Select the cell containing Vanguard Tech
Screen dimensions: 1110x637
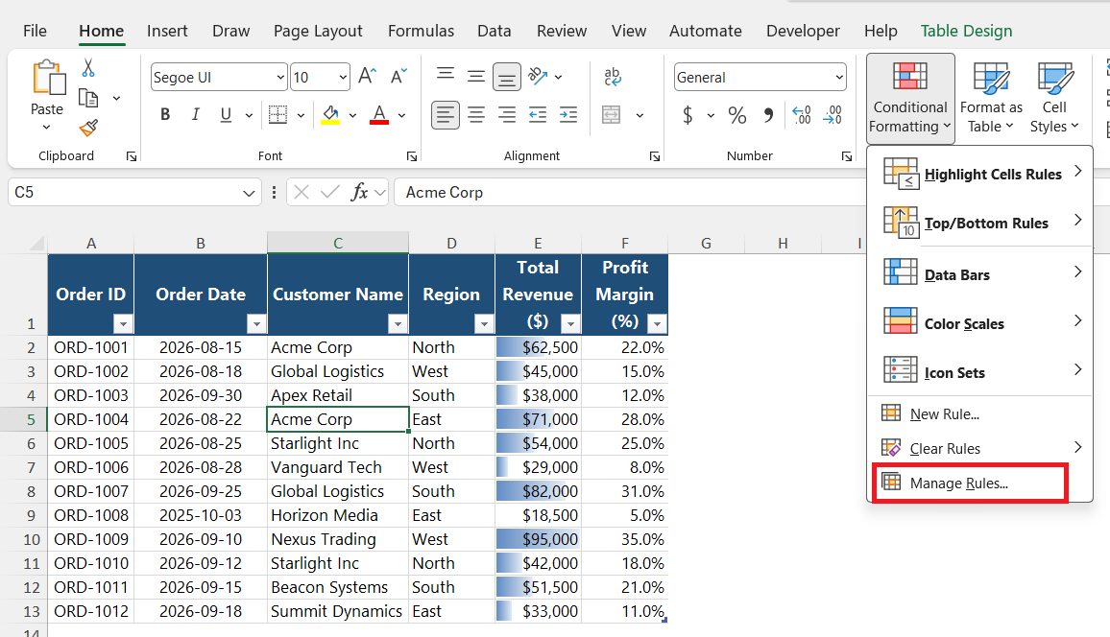pyautogui.click(x=338, y=467)
